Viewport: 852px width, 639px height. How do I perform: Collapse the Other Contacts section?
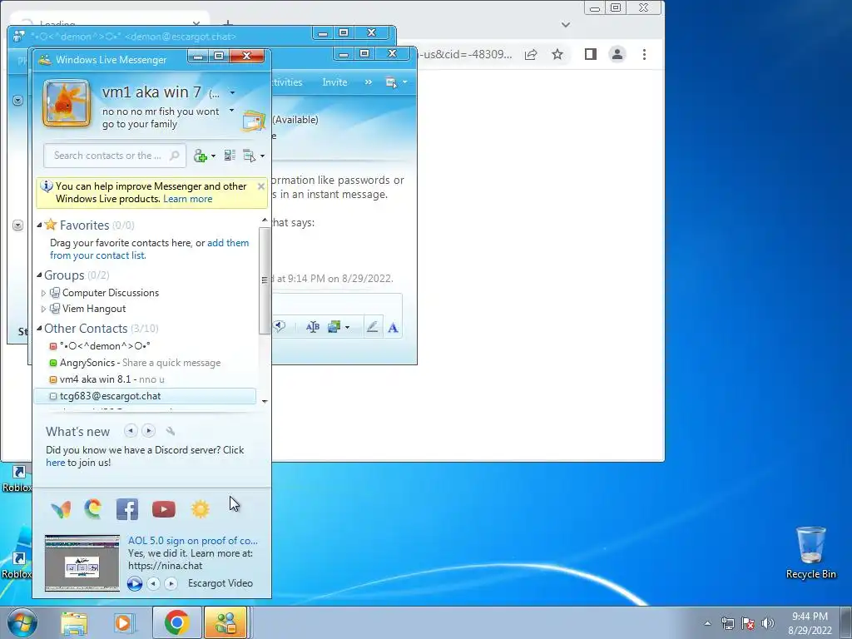[x=39, y=328]
